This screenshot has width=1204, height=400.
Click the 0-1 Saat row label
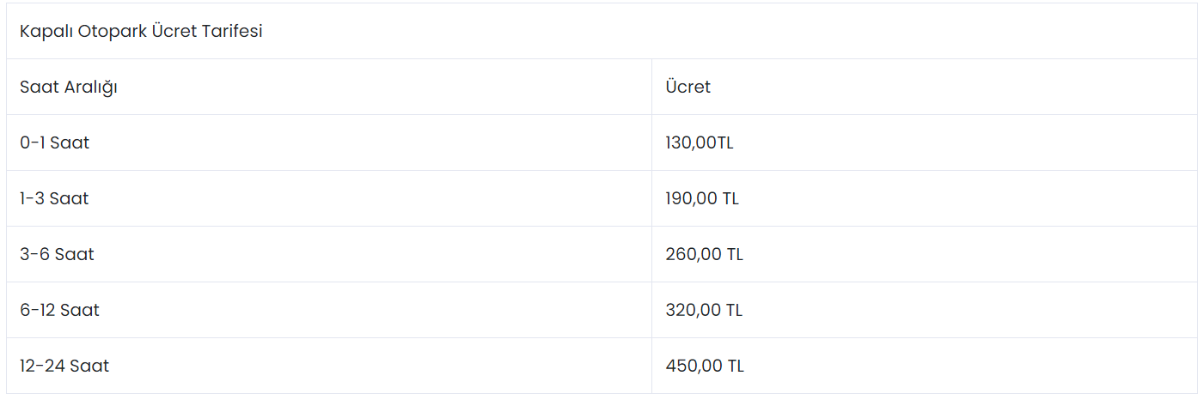(55, 142)
